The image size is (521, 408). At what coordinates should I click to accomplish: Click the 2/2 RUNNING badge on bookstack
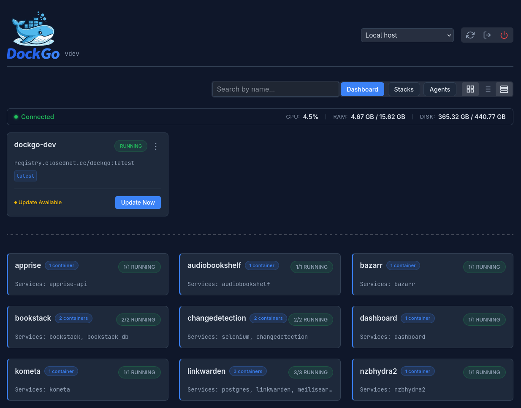point(138,319)
